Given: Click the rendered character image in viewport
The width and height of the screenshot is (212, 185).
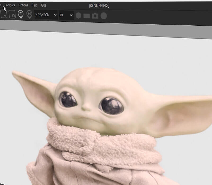Looking at the screenshot, I should click(112, 126).
